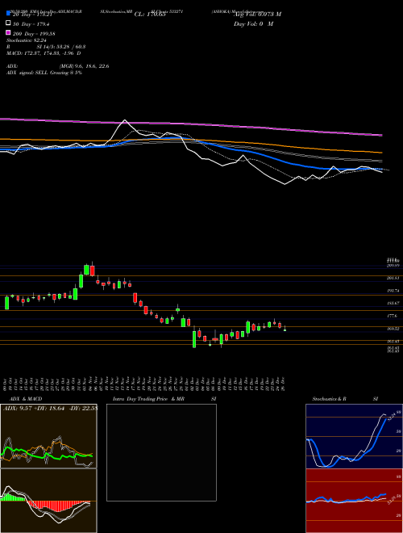403x533 pixels.
Task: Click the 201.31 price axis label
Action: pyautogui.click(x=393, y=278)
